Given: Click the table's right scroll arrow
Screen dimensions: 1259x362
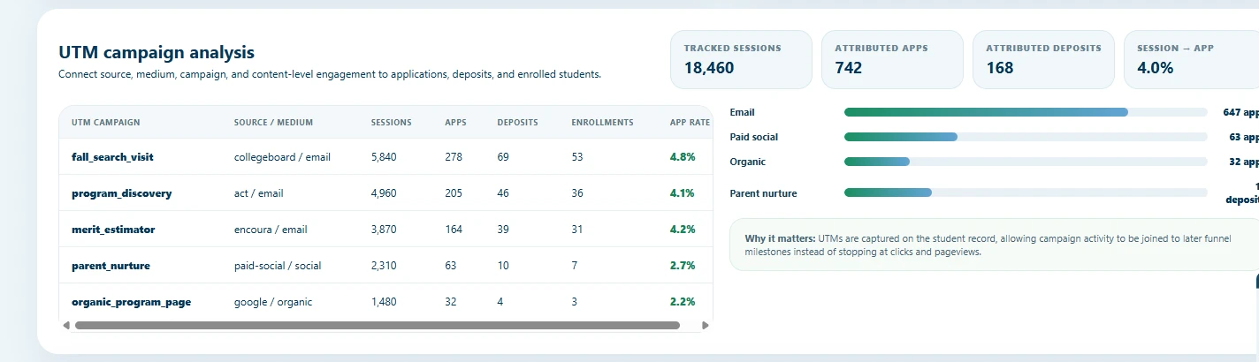Looking at the screenshot, I should [x=706, y=325].
